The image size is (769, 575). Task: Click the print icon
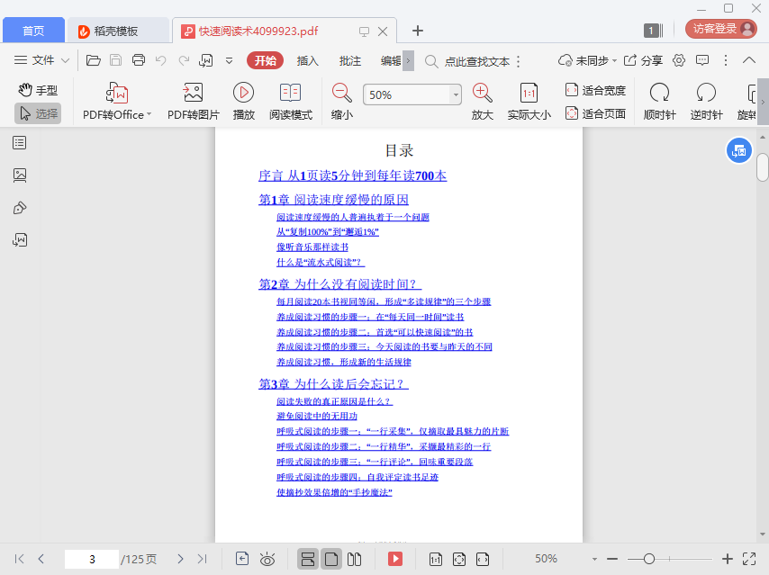(x=139, y=60)
